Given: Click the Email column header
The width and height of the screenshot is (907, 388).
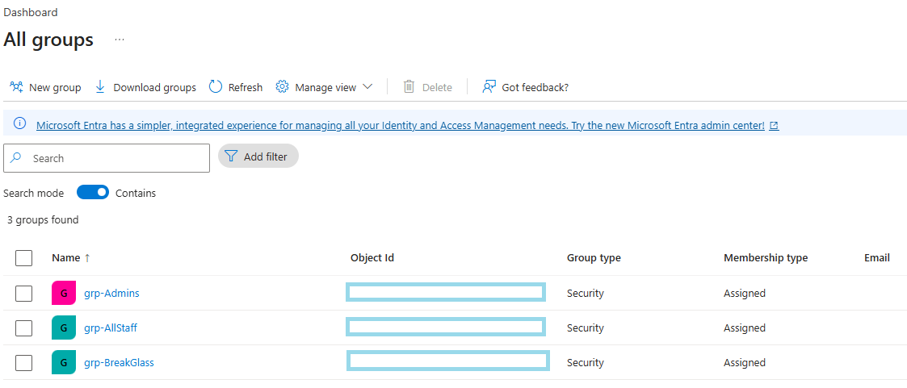Looking at the screenshot, I should [877, 258].
